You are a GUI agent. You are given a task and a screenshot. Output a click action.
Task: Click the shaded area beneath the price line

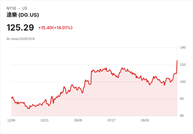[105, 99]
